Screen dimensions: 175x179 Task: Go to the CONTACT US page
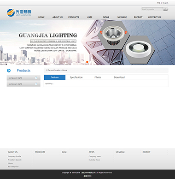click(154, 17)
